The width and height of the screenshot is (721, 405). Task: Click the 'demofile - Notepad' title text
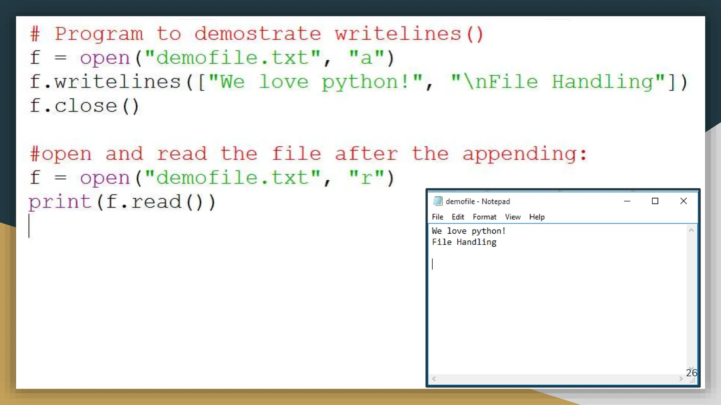pyautogui.click(x=478, y=201)
